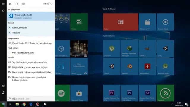Image resolution: width=190 pixels, height=107 pixels.
Task: Open feedback icon in search sidebar
Action: coord(3,92)
